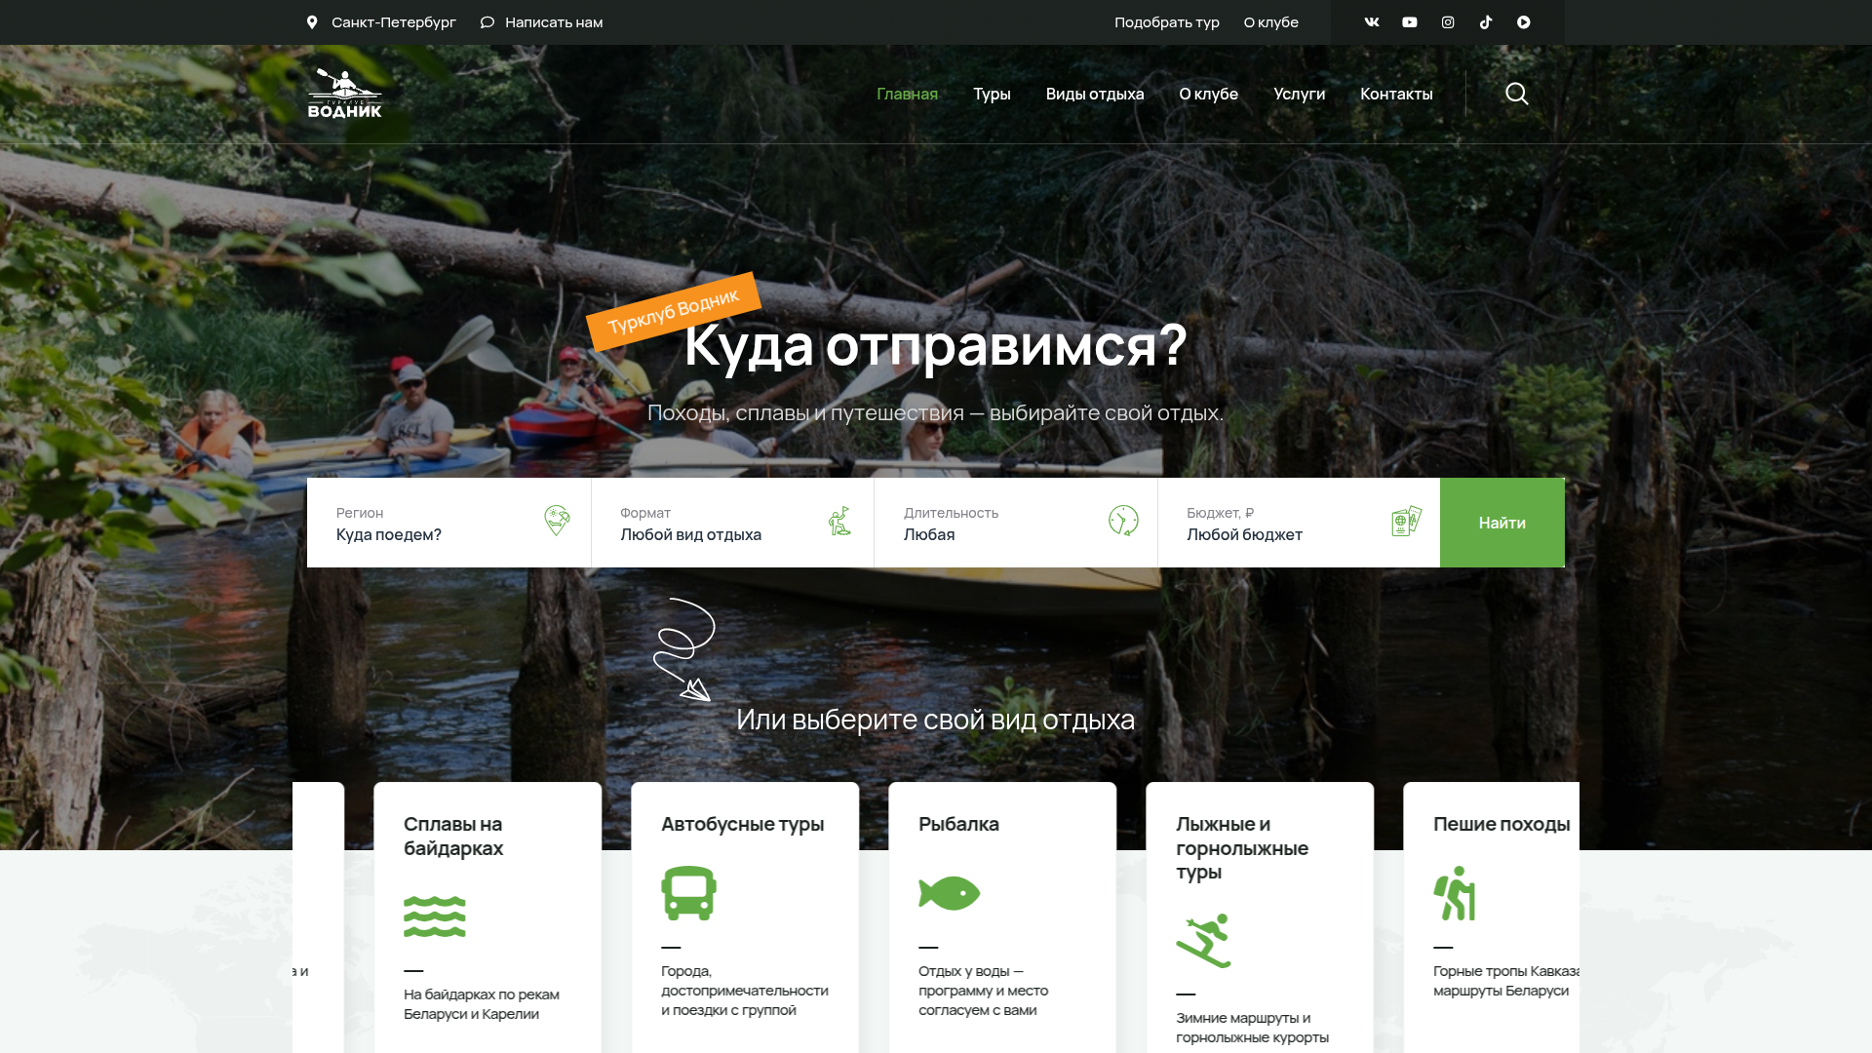Click description 'Горные тропы Кавказа' on hiking card
Image resolution: width=1872 pixels, height=1053 pixels.
1506,971
